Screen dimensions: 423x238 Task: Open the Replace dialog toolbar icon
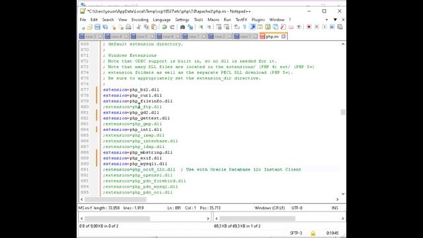(190, 27)
